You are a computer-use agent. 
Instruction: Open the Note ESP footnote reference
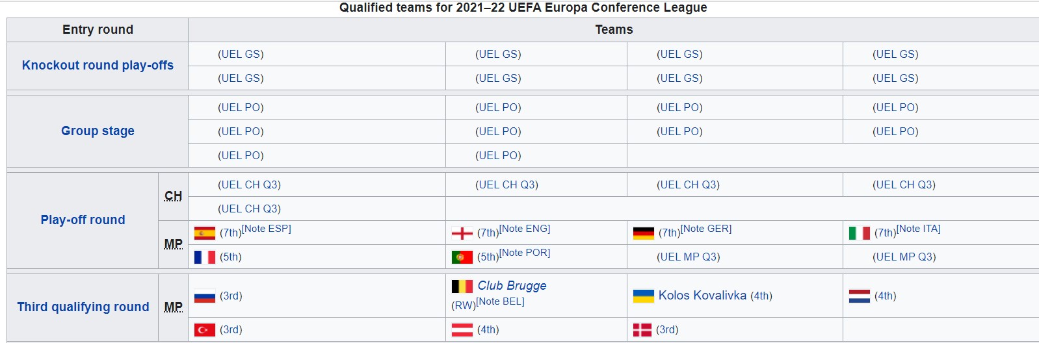pyautogui.click(x=267, y=229)
